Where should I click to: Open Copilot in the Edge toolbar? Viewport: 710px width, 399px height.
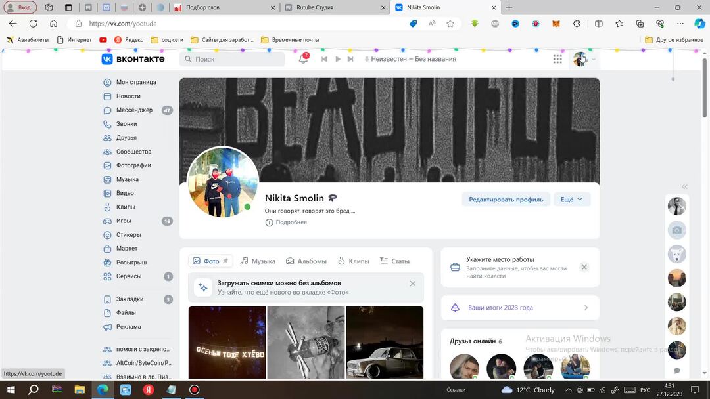coord(700,24)
